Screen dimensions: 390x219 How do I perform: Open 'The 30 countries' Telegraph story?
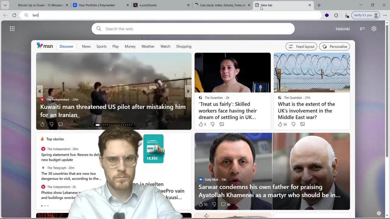71,176
